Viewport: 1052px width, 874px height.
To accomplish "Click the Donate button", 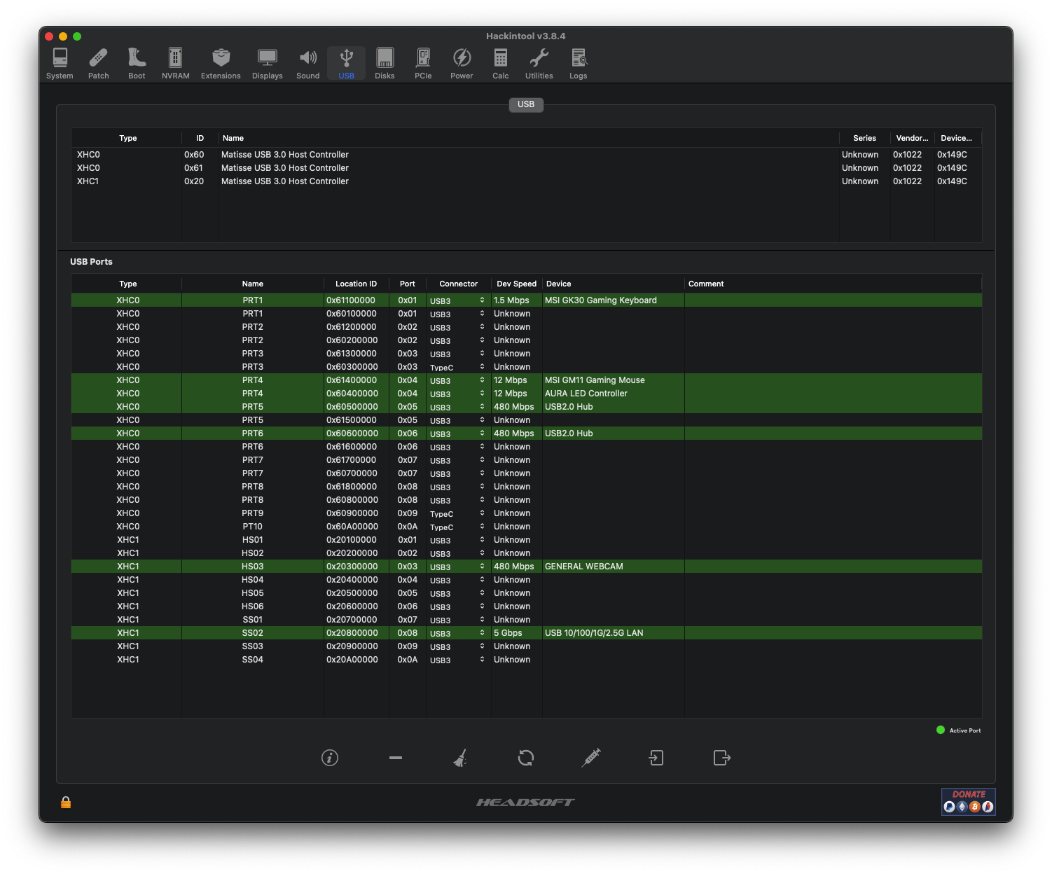I will (x=968, y=802).
